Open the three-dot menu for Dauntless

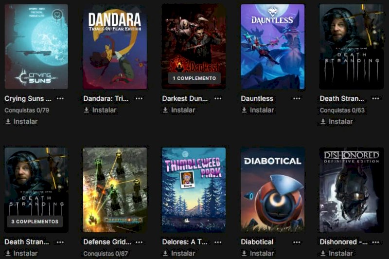[297, 98]
